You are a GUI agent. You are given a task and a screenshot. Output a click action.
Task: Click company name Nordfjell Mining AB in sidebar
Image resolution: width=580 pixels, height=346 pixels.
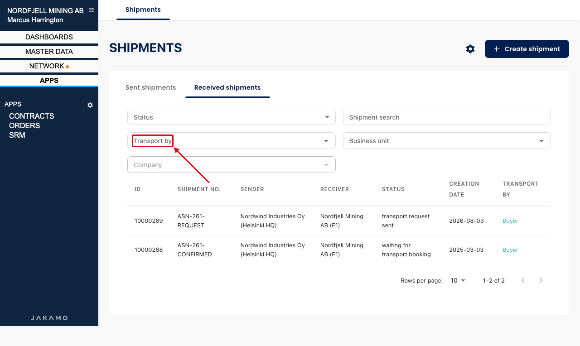tap(45, 11)
